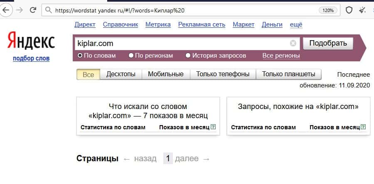Image resolution: width=374 pixels, height=184 pixels.
Task: Click the left Статистика по словам column header
Action: click(x=113, y=127)
